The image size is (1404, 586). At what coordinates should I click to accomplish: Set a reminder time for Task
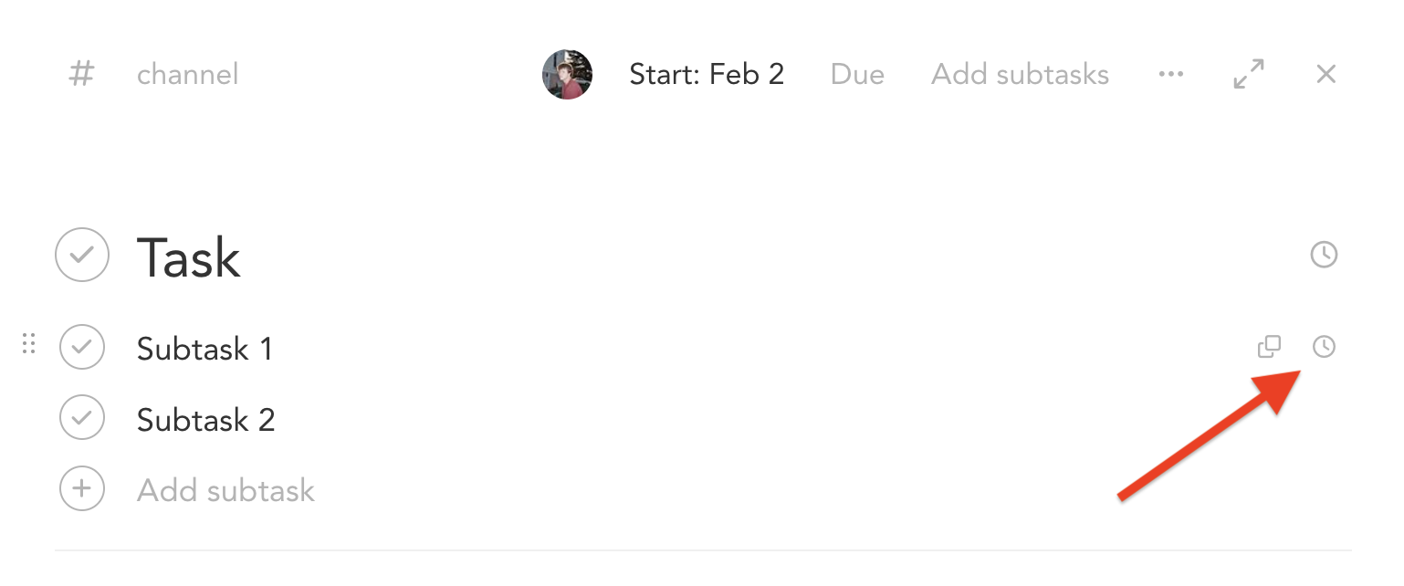[x=1325, y=256]
